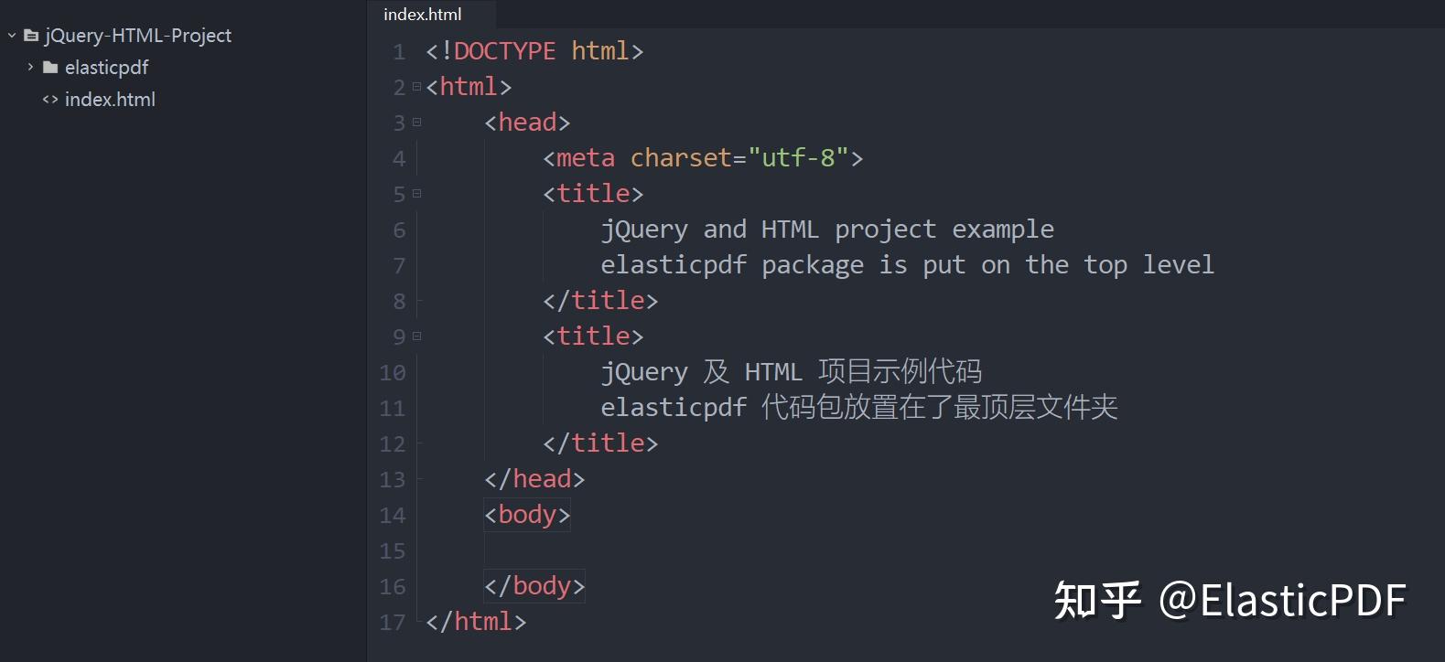The width and height of the screenshot is (1445, 662).
Task: Click the closing title tag on line 12
Action: pyautogui.click(x=600, y=443)
